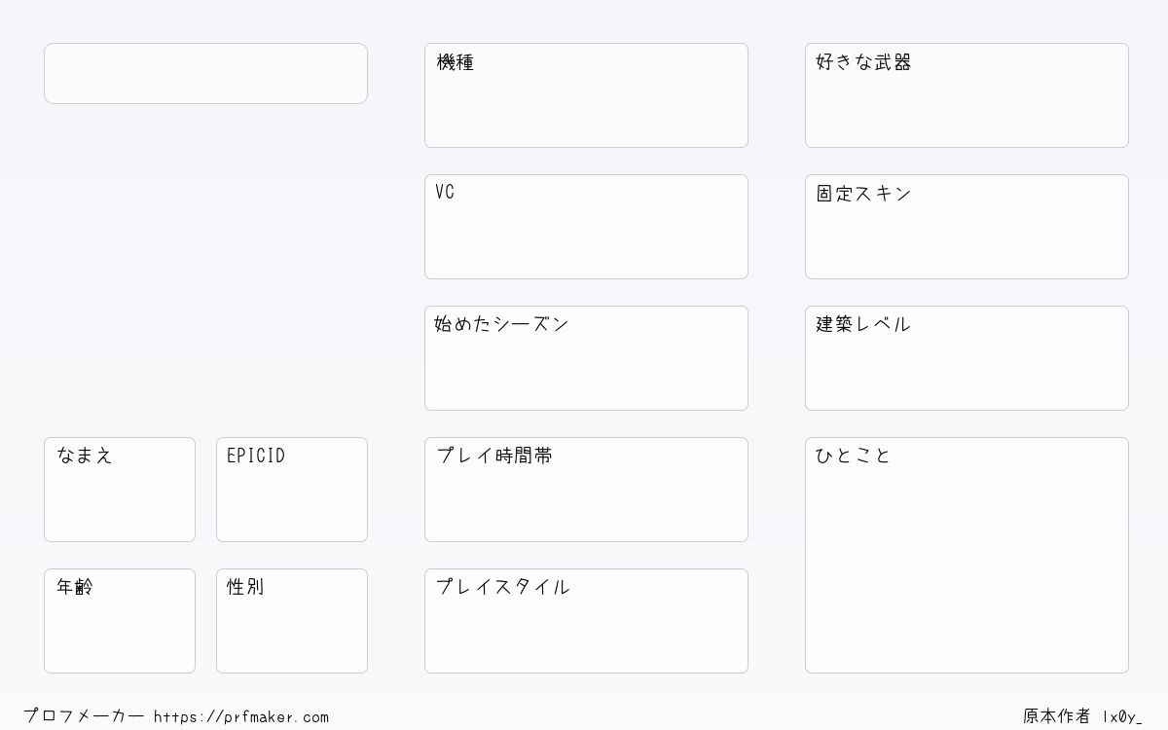This screenshot has height=730, width=1168.
Task: Select the 始めたシーズン field
Action: pyautogui.click(x=586, y=358)
